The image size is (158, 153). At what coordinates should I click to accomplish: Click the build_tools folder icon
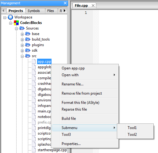28,39
